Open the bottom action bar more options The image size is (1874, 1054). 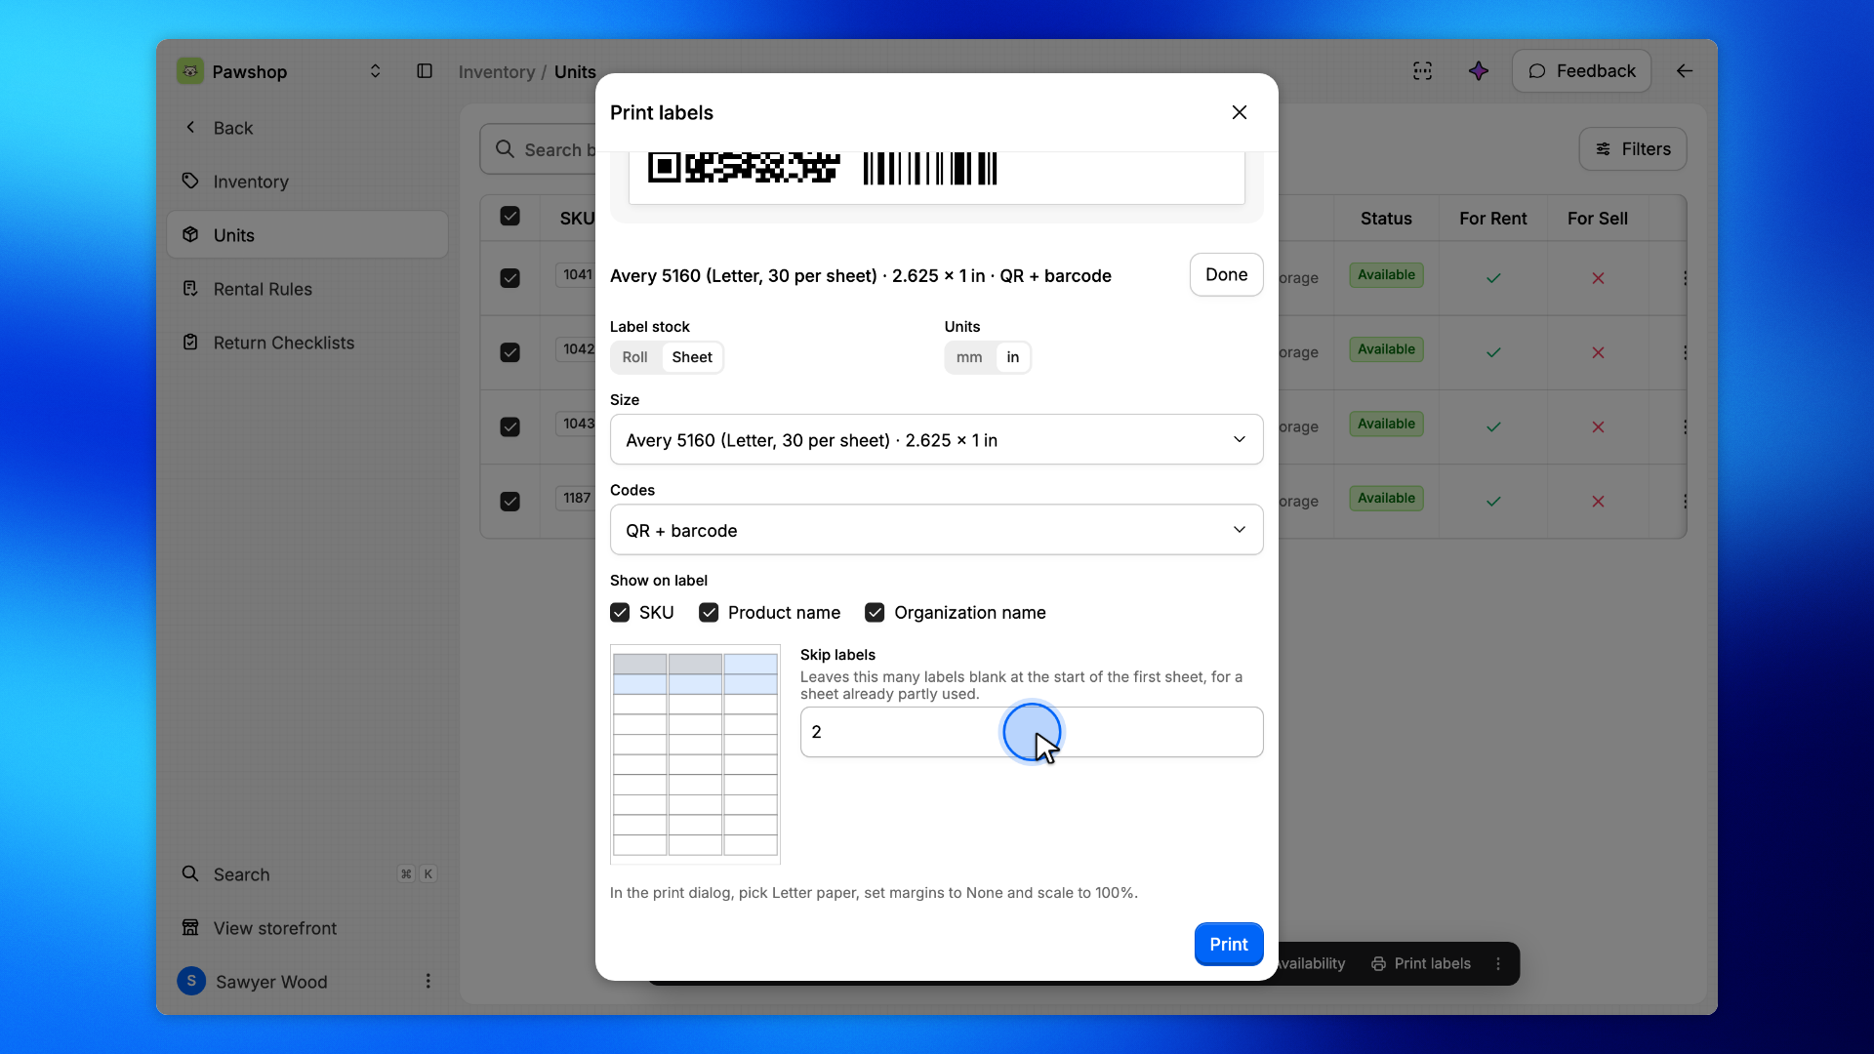[1498, 964]
